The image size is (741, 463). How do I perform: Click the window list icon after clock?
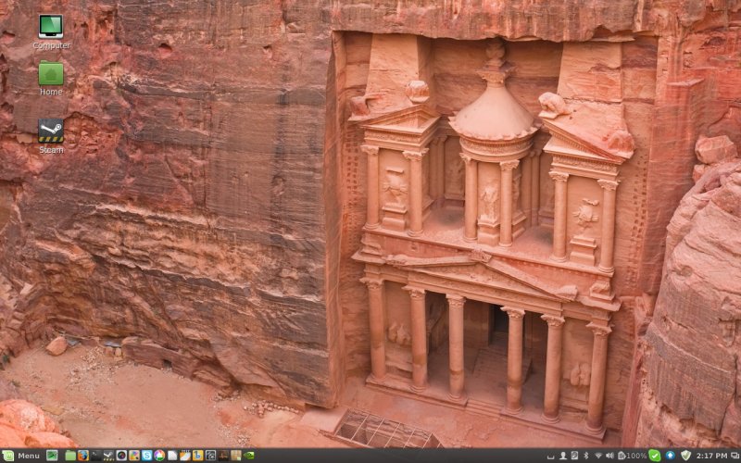tap(735, 456)
